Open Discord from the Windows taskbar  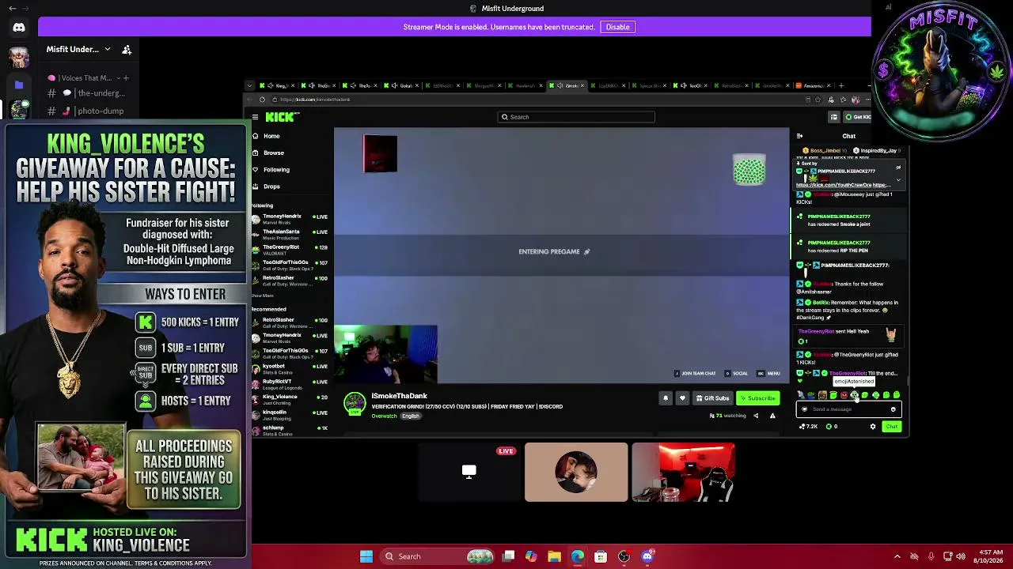[x=647, y=556]
